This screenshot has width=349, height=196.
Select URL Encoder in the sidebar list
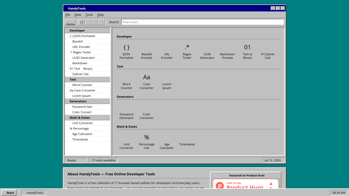click(x=88, y=47)
